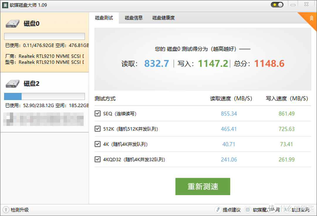Click the app logo in title bar
The height and width of the screenshot is (216, 317).
click(5, 5)
